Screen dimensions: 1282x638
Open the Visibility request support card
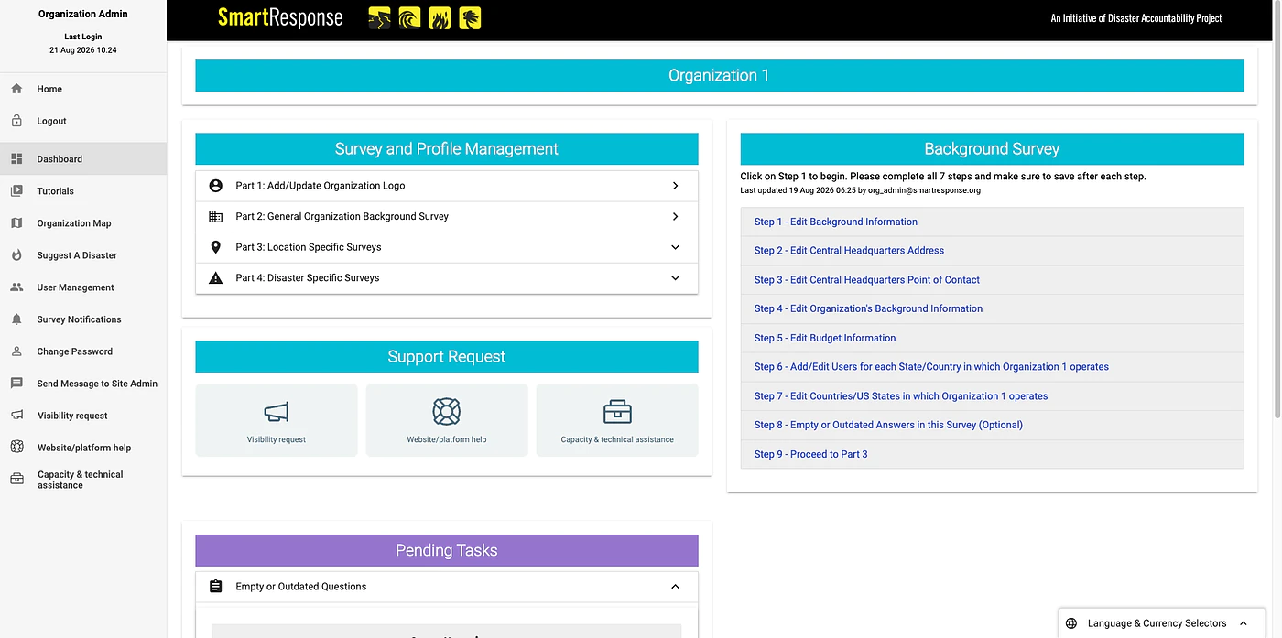277,420
